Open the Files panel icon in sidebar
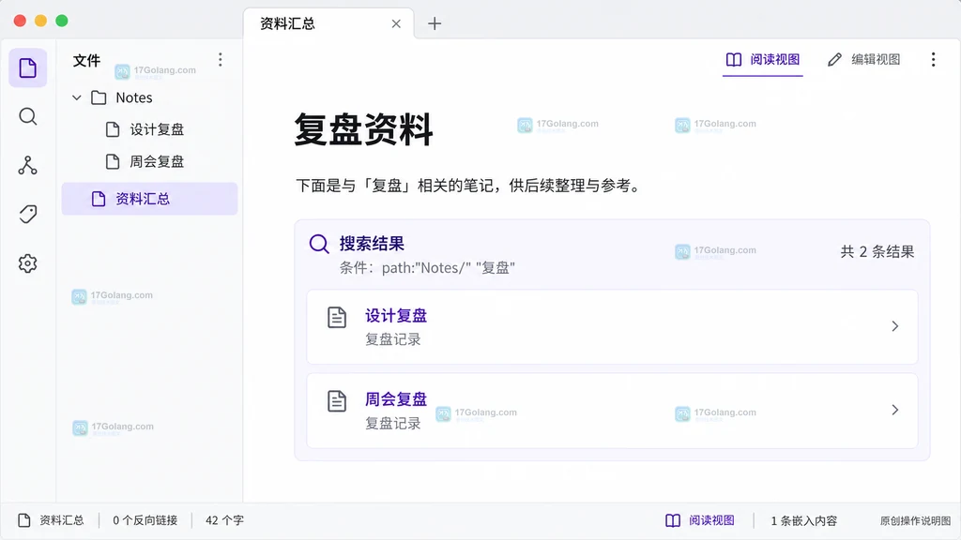Image resolution: width=961 pixels, height=540 pixels. click(x=27, y=67)
